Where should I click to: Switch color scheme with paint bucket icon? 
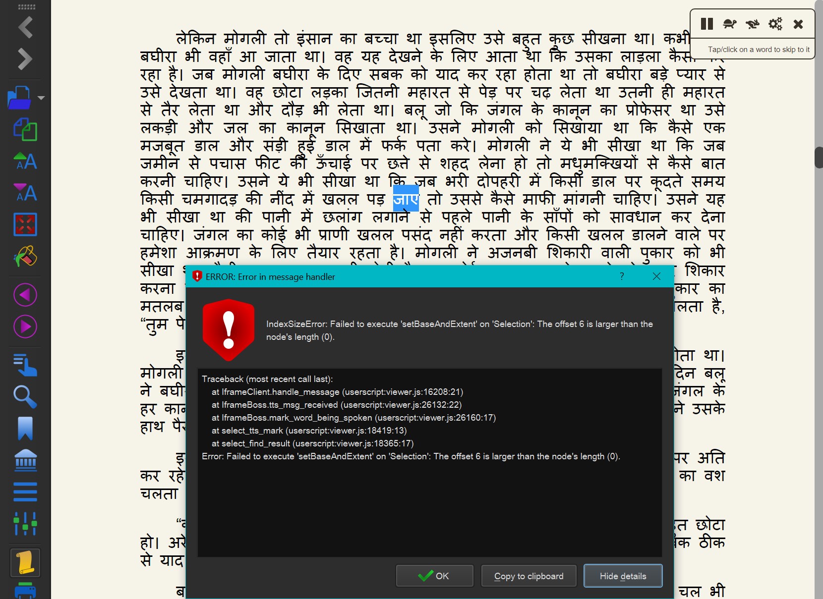25,256
